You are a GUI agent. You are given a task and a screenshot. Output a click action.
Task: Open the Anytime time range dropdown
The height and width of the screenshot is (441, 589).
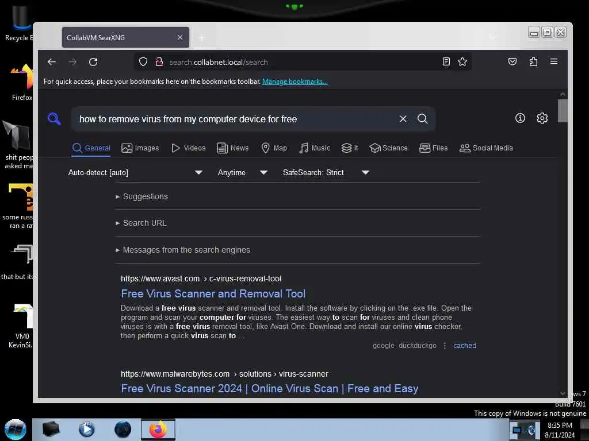pos(243,172)
